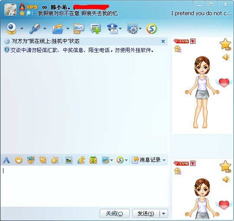
Task: Click upper QQ show 年 annual badge
Action: click(x=193, y=41)
